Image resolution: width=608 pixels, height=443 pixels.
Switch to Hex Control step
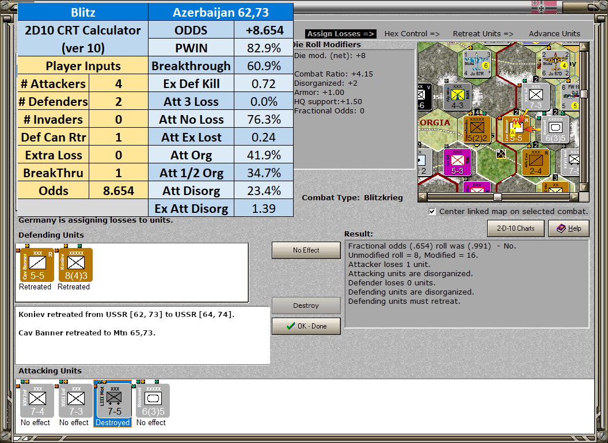coord(412,34)
